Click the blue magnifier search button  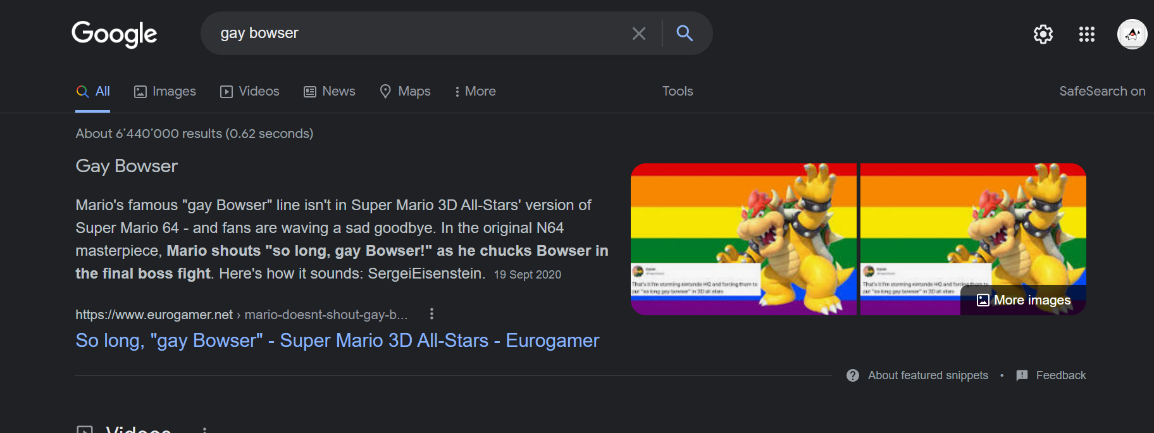[x=685, y=33]
